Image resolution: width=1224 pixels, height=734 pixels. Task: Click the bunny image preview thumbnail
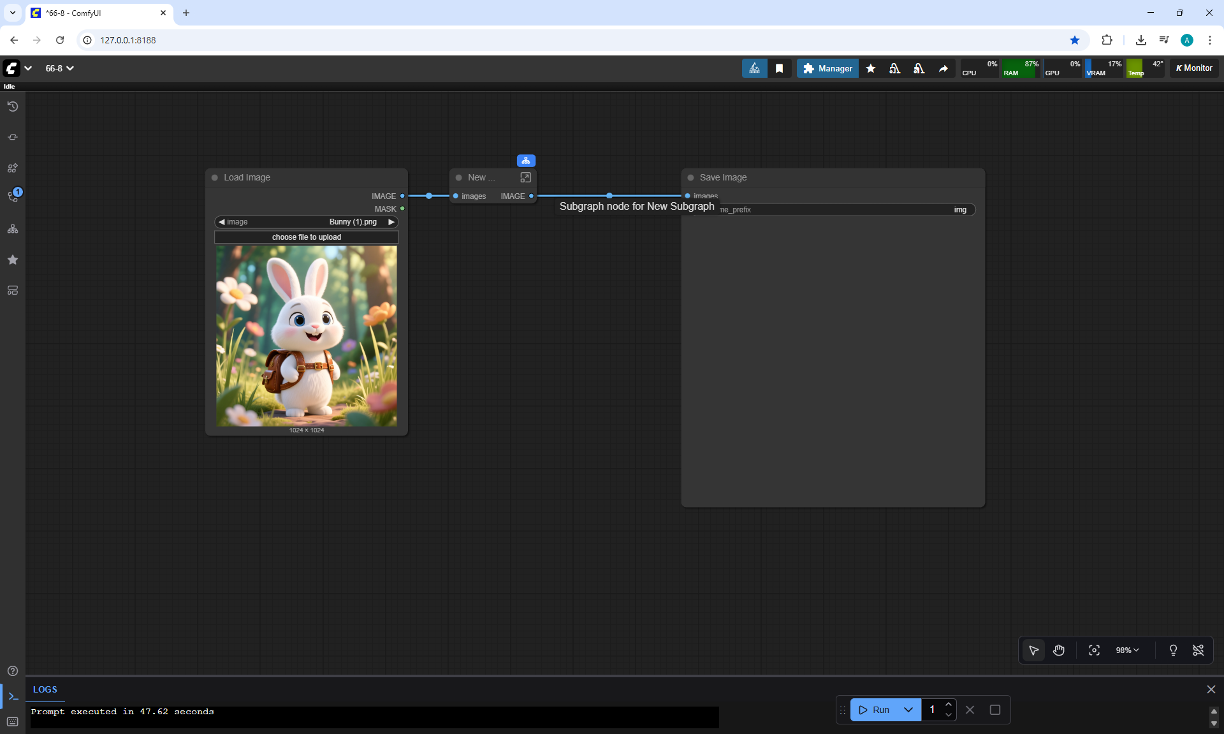point(307,336)
